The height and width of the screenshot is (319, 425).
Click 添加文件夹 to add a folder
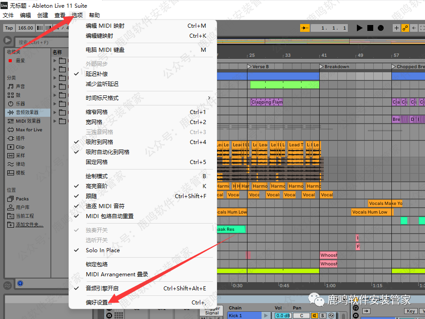coord(29,225)
